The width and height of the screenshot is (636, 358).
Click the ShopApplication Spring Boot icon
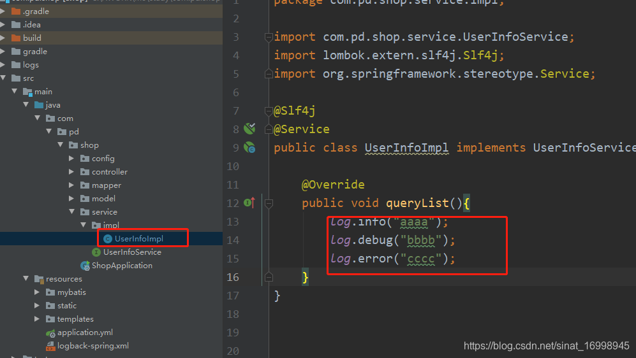click(x=85, y=266)
